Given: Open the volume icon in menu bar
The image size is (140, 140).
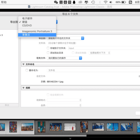Looking at the screenshot, I should click(x=111, y=2).
